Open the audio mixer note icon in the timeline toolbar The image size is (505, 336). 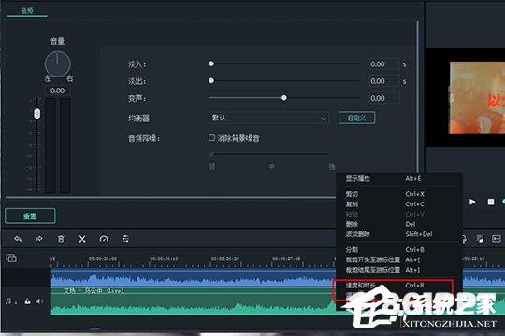tap(480, 239)
